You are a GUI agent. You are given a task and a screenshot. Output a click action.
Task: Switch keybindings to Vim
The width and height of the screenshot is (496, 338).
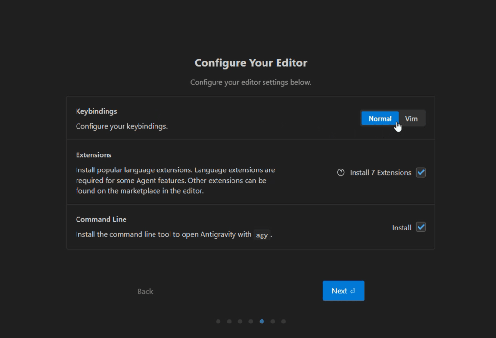coord(411,119)
